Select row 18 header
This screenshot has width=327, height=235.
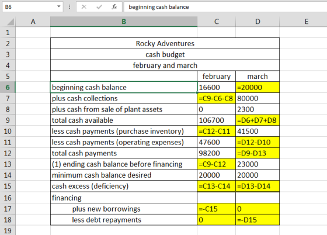coord(8,220)
